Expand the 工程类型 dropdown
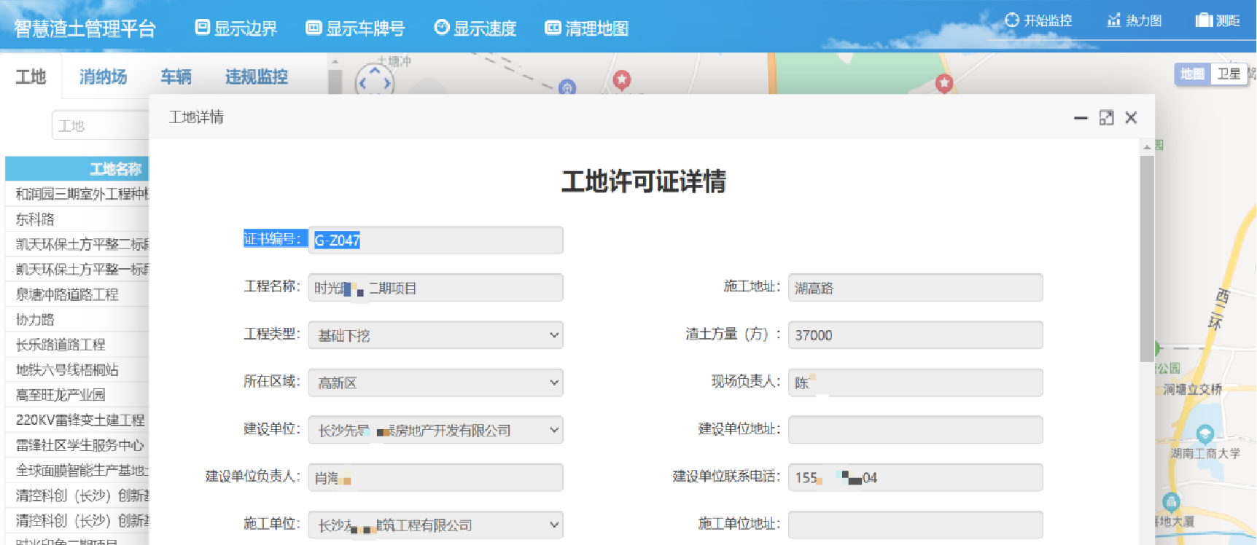Image resolution: width=1257 pixels, height=545 pixels. click(x=435, y=335)
